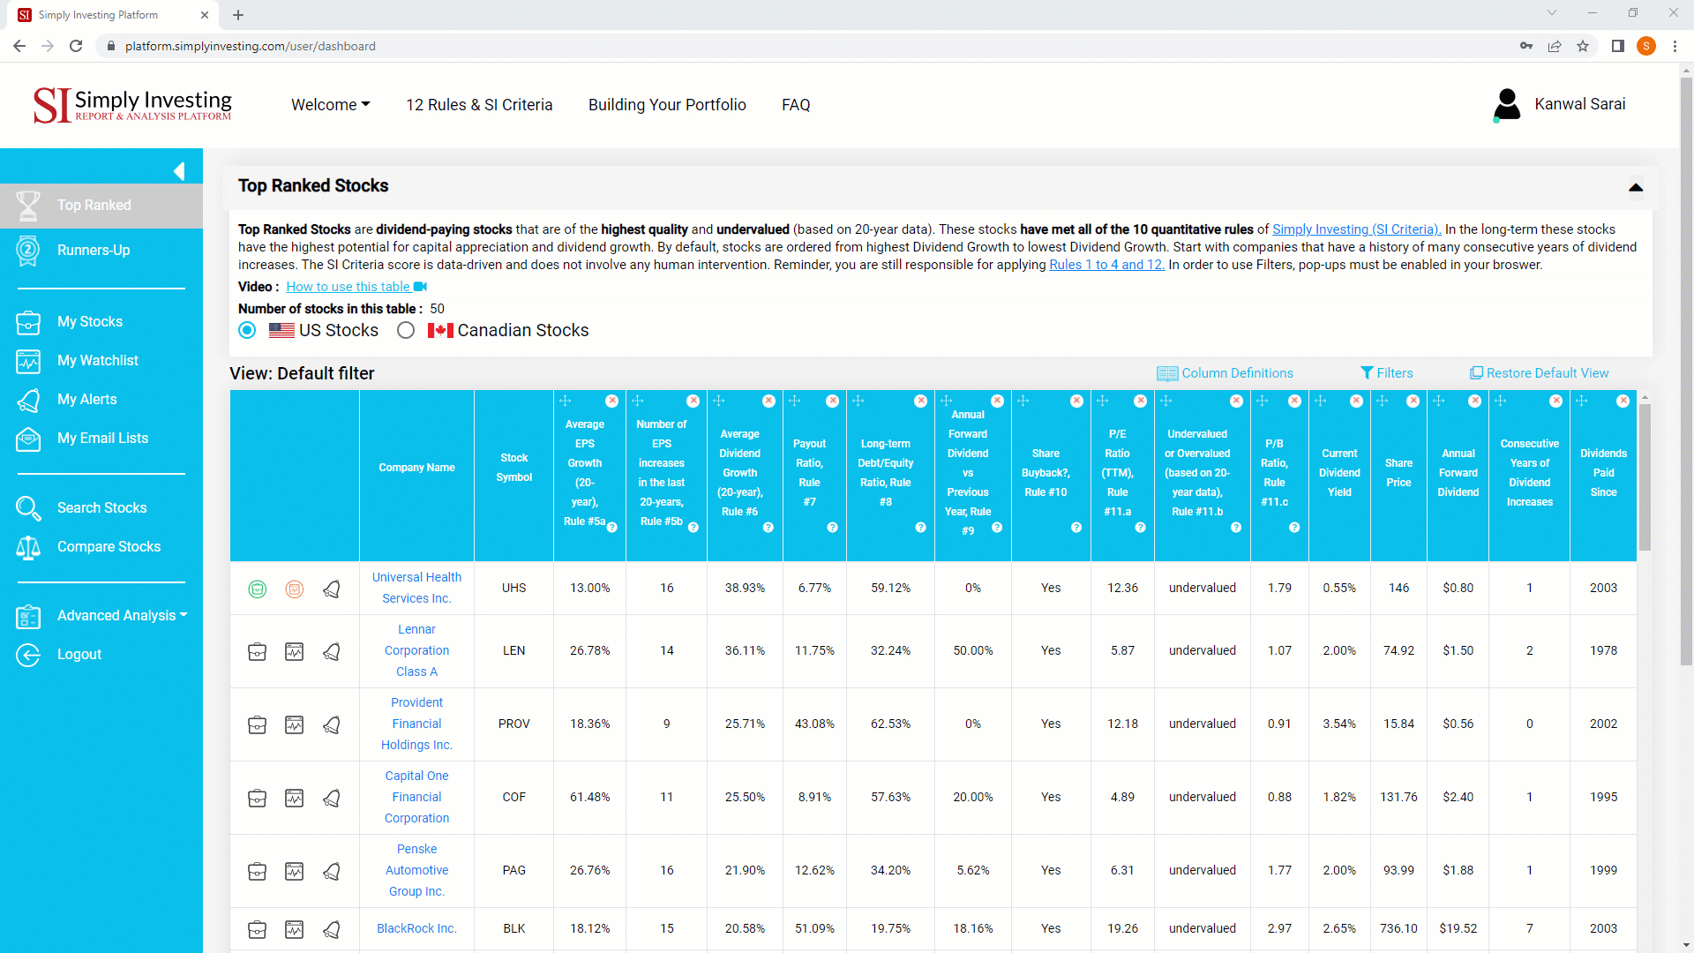Add Lennar Corporation to watchlist
The width and height of the screenshot is (1694, 953).
tap(295, 651)
